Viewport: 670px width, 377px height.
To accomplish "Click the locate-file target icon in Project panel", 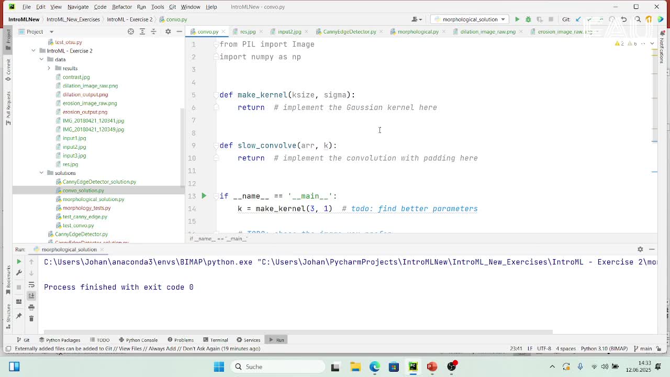I will (131, 31).
